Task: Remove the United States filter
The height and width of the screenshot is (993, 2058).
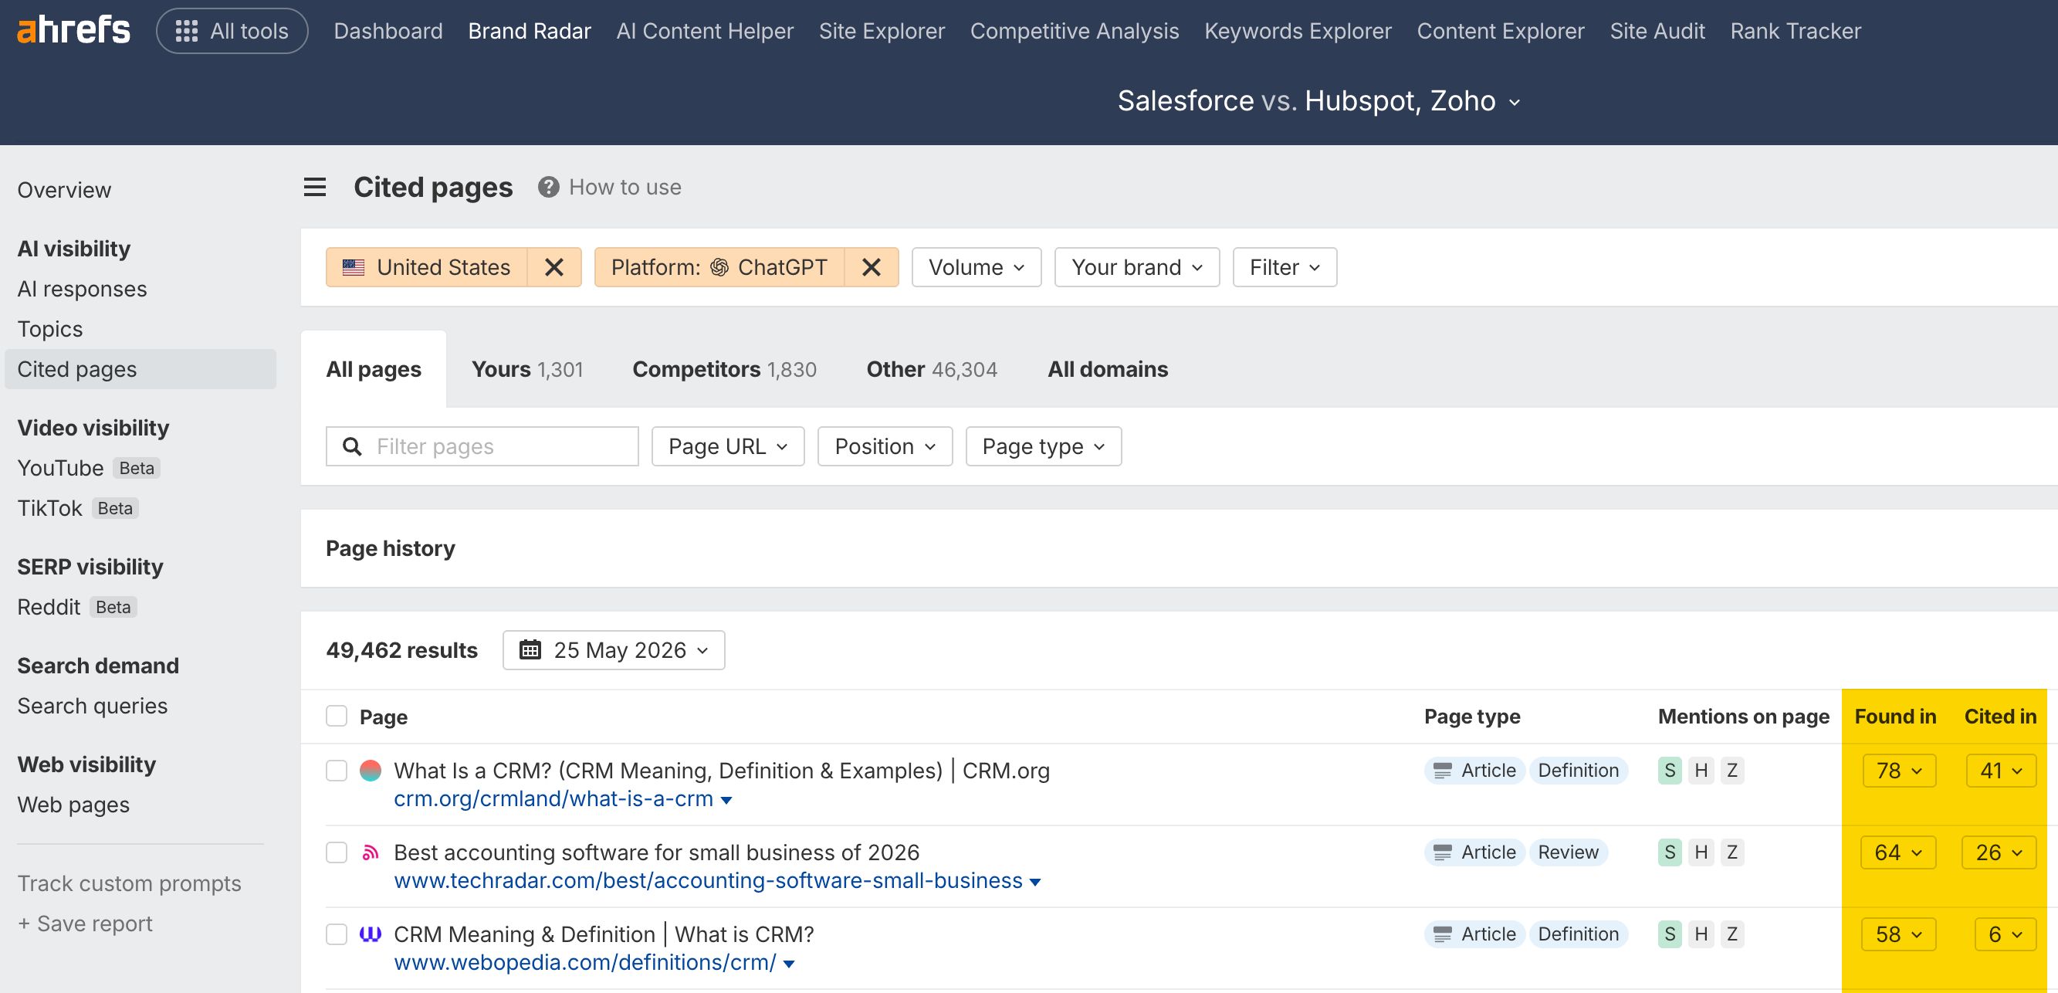Action: pos(553,267)
